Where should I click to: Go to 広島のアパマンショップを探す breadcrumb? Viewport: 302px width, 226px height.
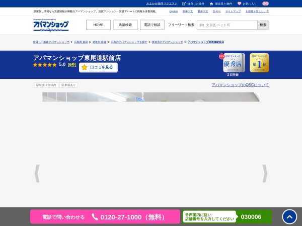pyautogui.click(x=129, y=42)
